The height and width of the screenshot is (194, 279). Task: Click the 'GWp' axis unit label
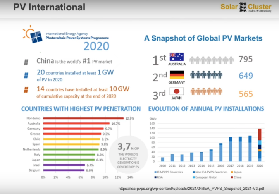(153, 118)
